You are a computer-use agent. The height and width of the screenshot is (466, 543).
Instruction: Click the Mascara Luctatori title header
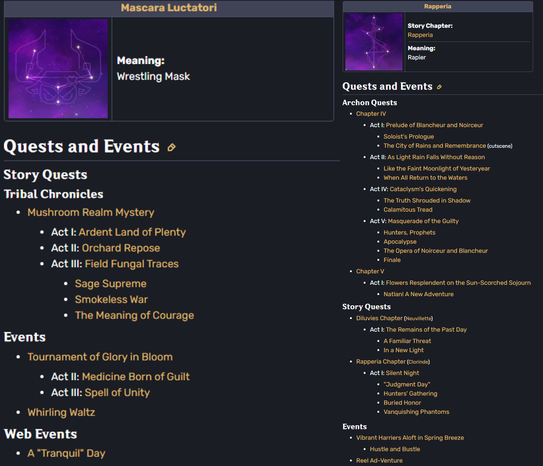tap(169, 8)
